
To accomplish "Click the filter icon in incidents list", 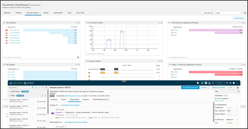I will point(33,87).
